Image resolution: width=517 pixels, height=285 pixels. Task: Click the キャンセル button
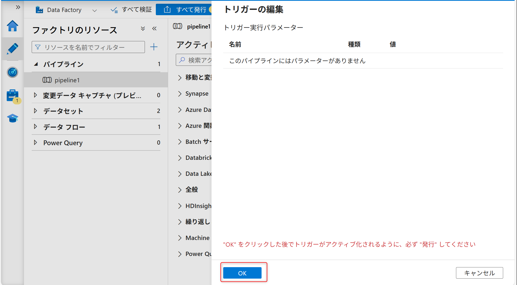click(x=479, y=273)
